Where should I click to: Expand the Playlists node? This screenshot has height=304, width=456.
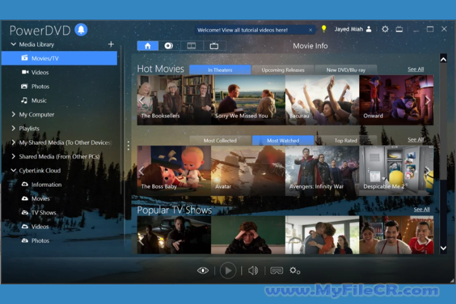pos(13,129)
